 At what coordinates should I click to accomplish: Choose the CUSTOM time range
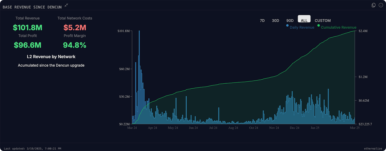click(x=323, y=20)
